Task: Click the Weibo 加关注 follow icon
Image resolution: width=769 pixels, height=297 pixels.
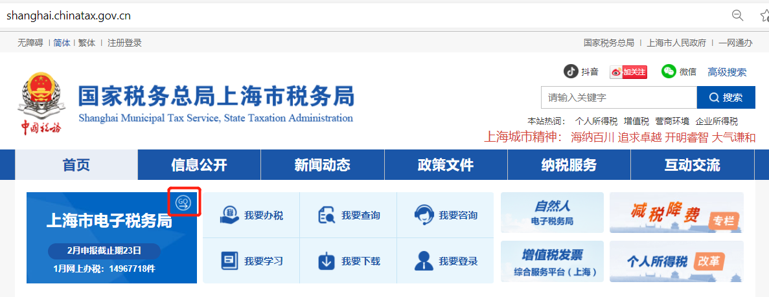Action: point(628,72)
